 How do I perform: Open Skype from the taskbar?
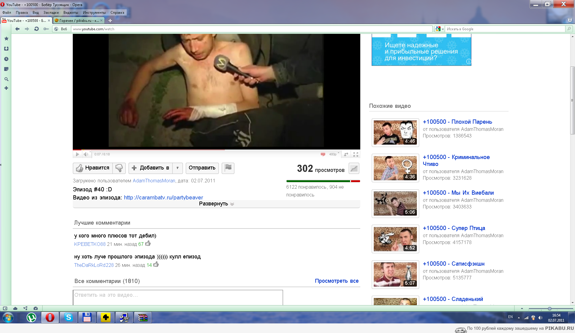[69, 317]
